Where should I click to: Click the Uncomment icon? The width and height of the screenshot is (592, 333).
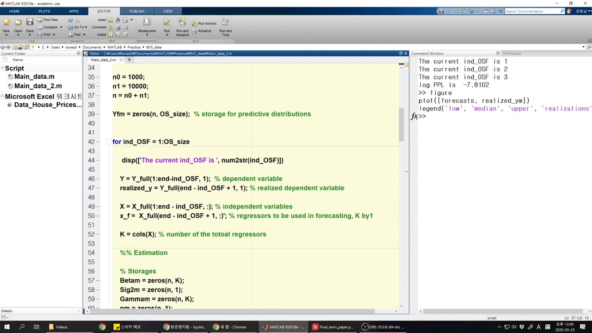[118, 27]
